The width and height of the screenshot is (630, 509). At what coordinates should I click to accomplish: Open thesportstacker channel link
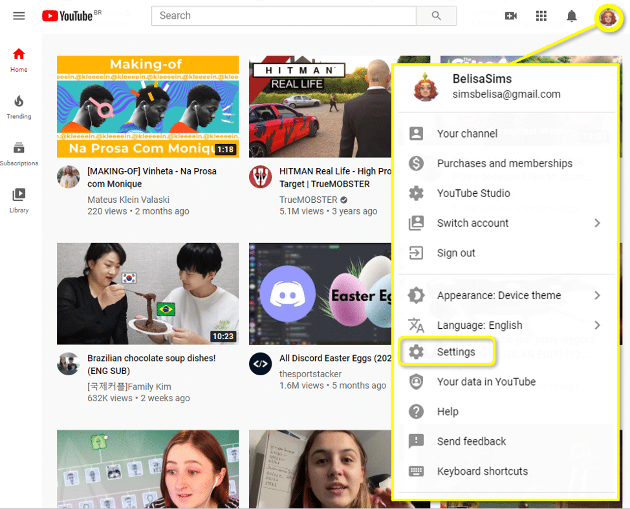point(310,374)
